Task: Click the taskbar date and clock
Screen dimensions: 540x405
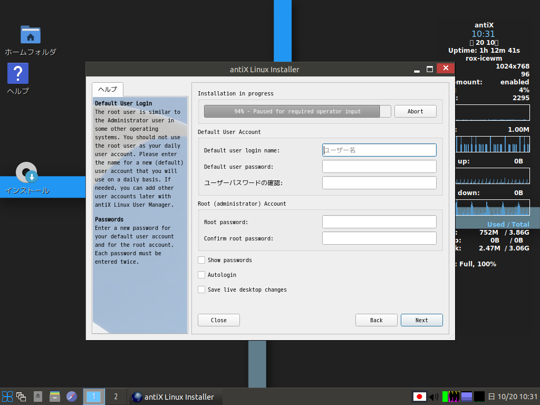Action: tap(513, 397)
